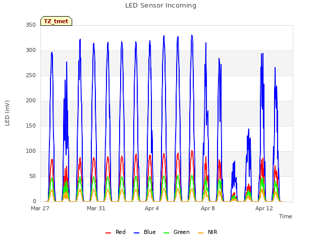323x242 pixels.
Task: Select the chart title LED Sensor Incoming
Action: pos(160,6)
